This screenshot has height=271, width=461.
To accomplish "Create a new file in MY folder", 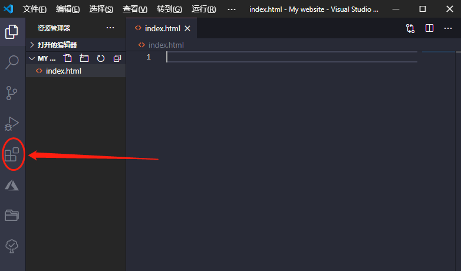I will pos(68,58).
